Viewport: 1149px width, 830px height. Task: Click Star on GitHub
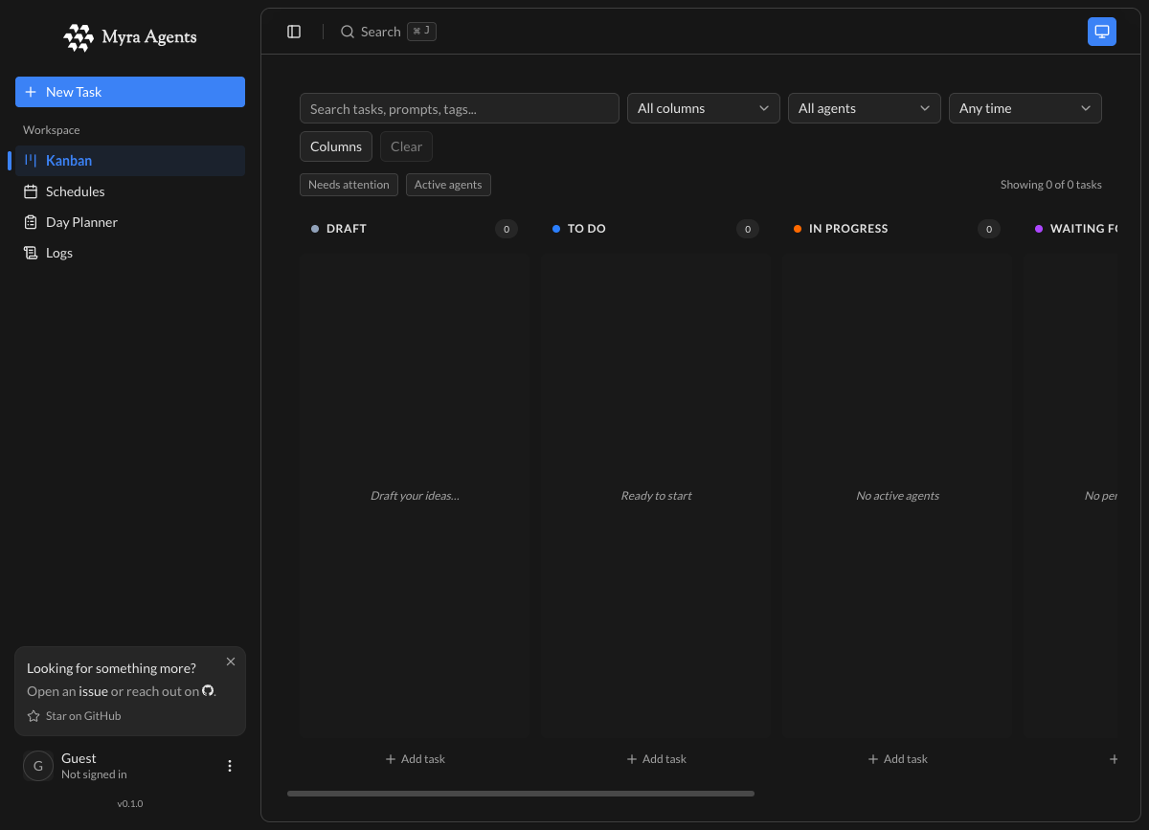coord(74,716)
